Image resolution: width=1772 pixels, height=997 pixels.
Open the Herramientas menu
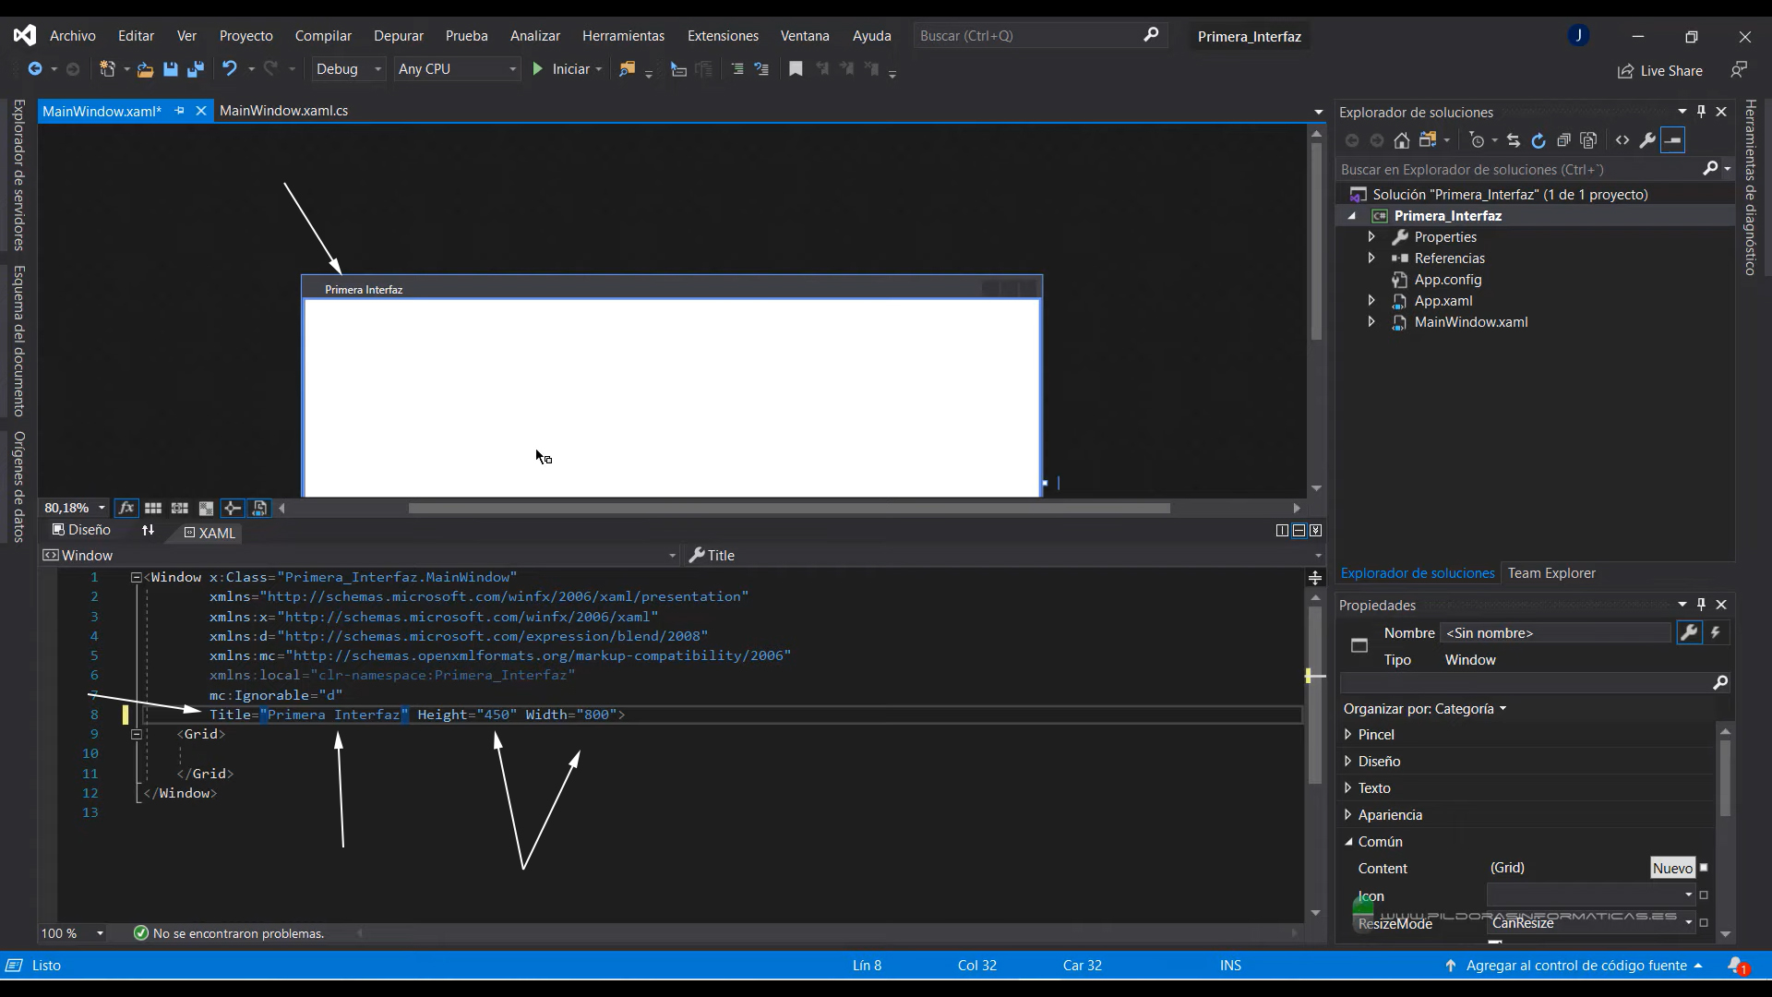click(623, 36)
